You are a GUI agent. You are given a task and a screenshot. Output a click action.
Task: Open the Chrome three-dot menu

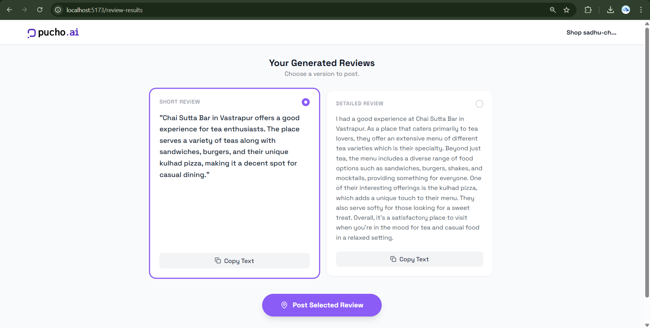(x=641, y=10)
